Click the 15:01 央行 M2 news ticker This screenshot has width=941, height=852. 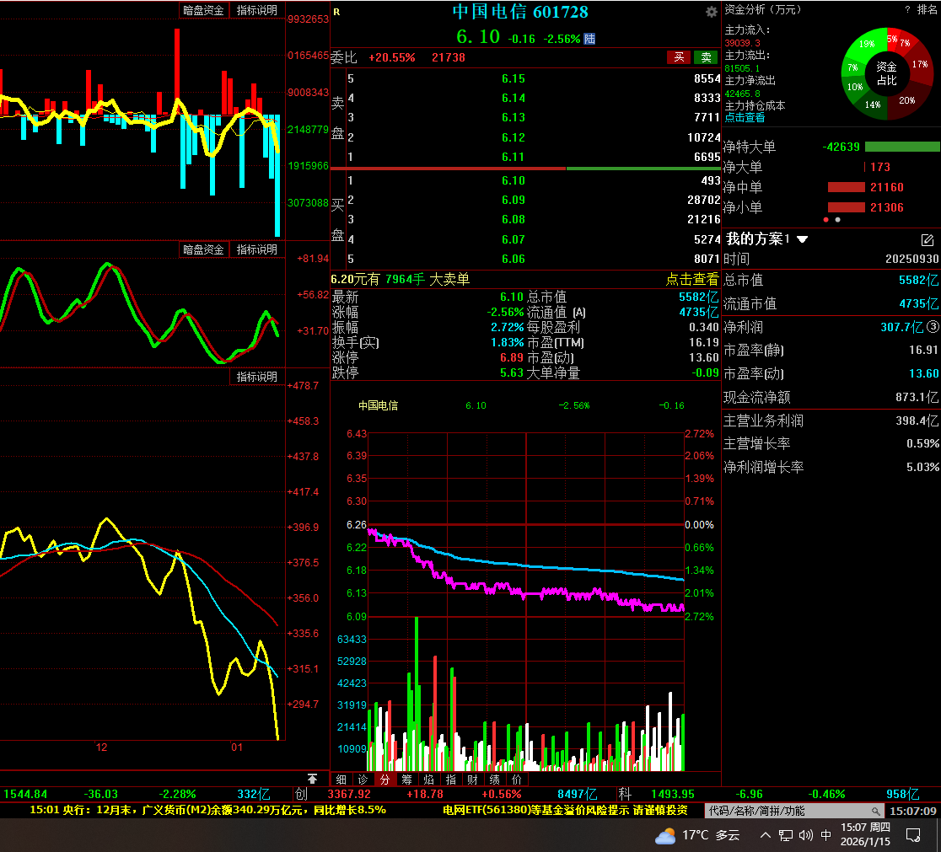point(207,810)
